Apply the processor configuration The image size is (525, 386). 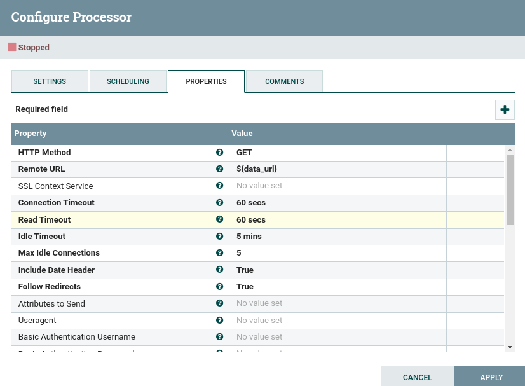491,377
